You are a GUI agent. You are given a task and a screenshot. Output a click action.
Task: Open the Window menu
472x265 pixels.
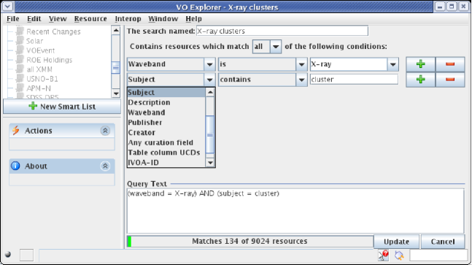163,19
